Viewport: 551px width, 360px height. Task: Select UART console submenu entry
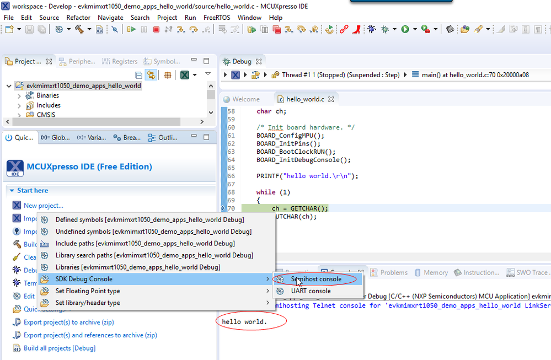pyautogui.click(x=318, y=291)
